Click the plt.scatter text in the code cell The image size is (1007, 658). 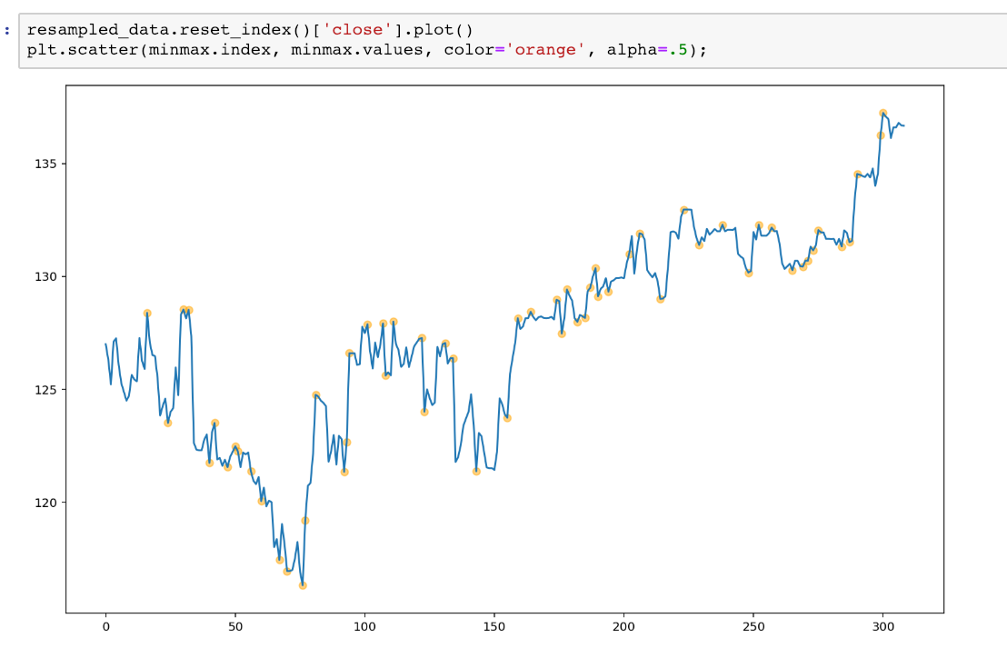tap(82, 50)
